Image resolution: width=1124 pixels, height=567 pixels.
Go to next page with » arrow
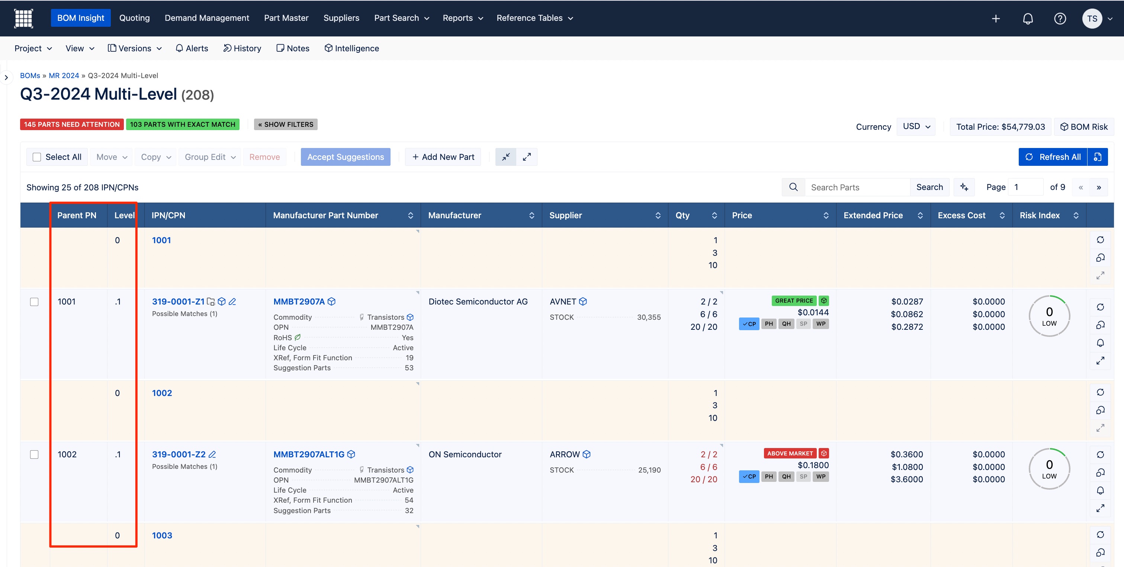coord(1099,187)
